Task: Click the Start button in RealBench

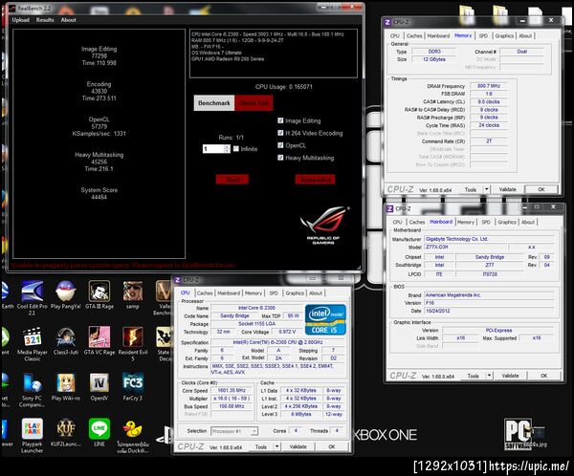Action: pyautogui.click(x=232, y=180)
